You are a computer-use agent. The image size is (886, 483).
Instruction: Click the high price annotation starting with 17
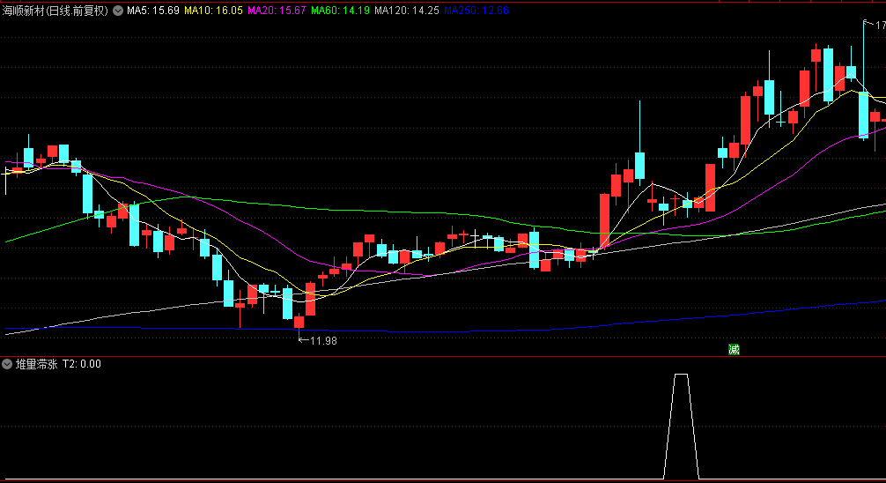(x=875, y=25)
